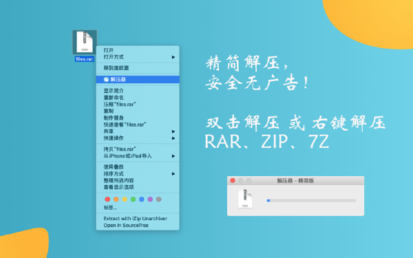Click the extraction progress bar
The image size is (413, 258).
(311, 201)
